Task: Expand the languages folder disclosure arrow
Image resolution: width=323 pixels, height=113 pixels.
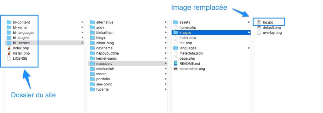Action: (x=249, y=48)
